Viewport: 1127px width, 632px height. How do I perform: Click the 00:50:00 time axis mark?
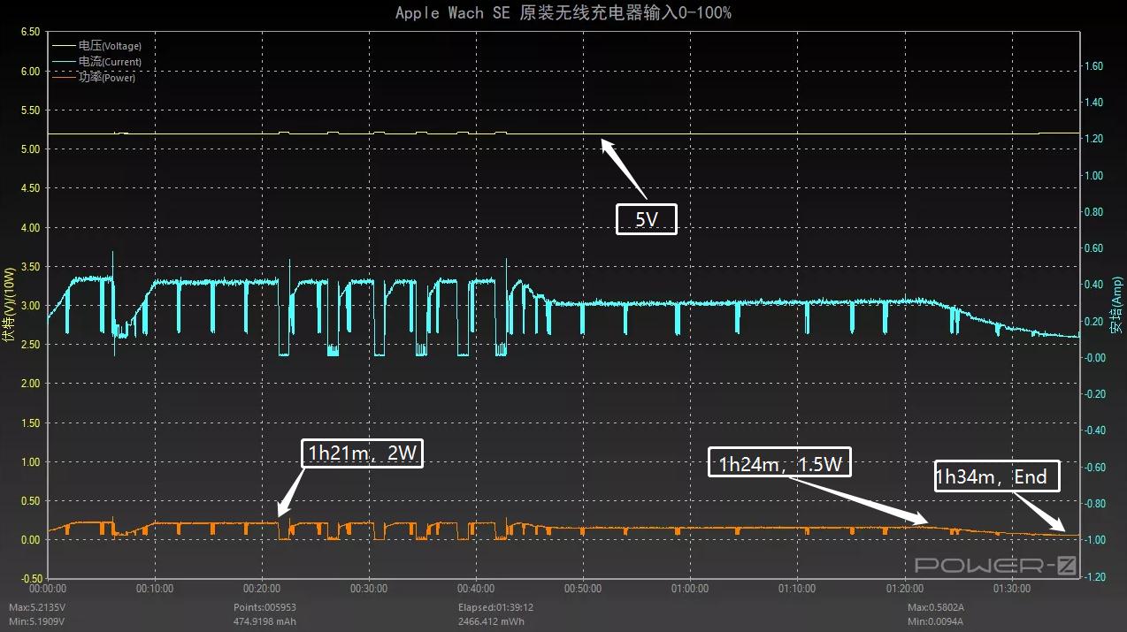[x=584, y=588]
